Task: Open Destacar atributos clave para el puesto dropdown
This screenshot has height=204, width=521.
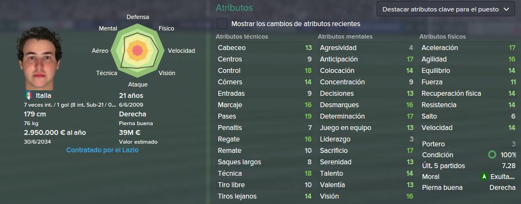Action: click(445, 9)
